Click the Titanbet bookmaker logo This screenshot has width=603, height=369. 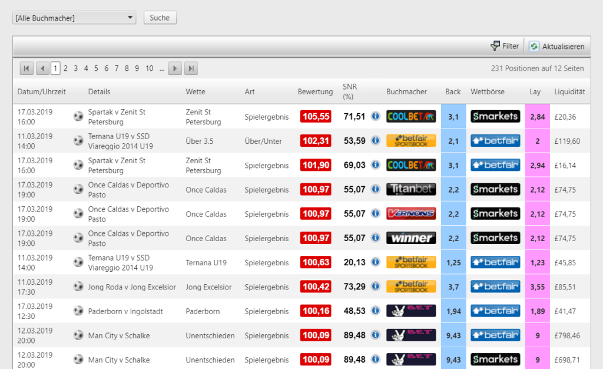click(411, 189)
